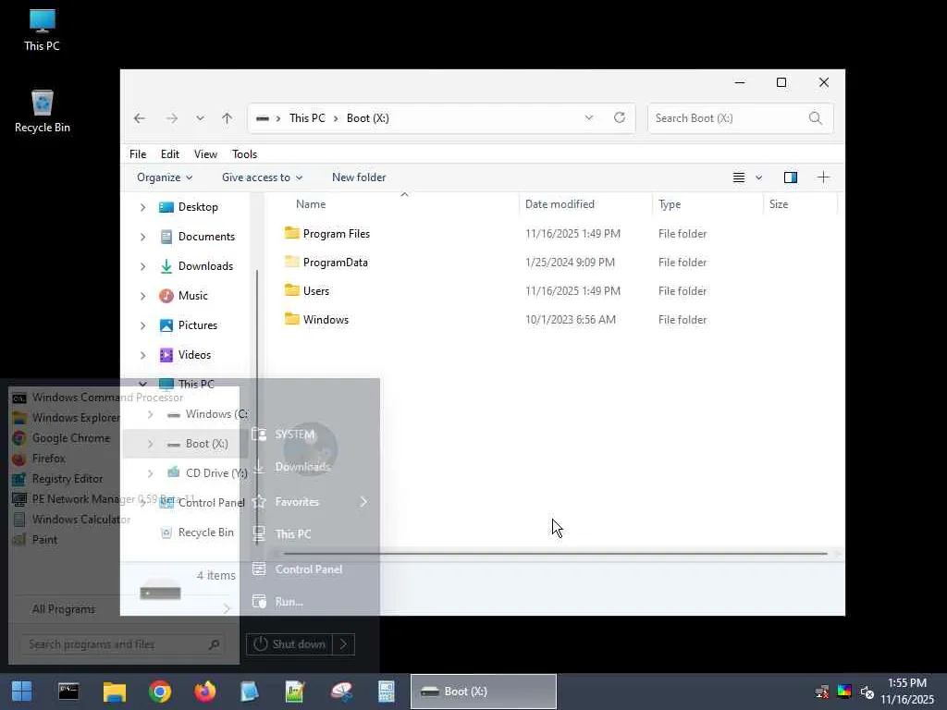This screenshot has height=710, width=947.
Task: Open the View menu
Action: coord(205,154)
